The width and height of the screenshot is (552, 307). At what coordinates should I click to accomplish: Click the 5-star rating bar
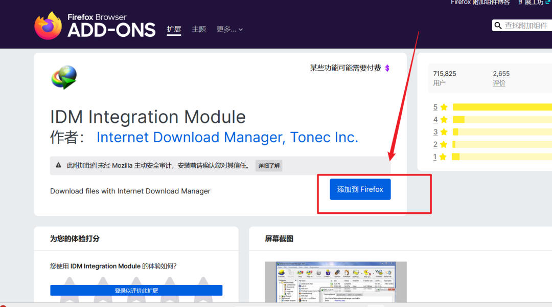502,107
